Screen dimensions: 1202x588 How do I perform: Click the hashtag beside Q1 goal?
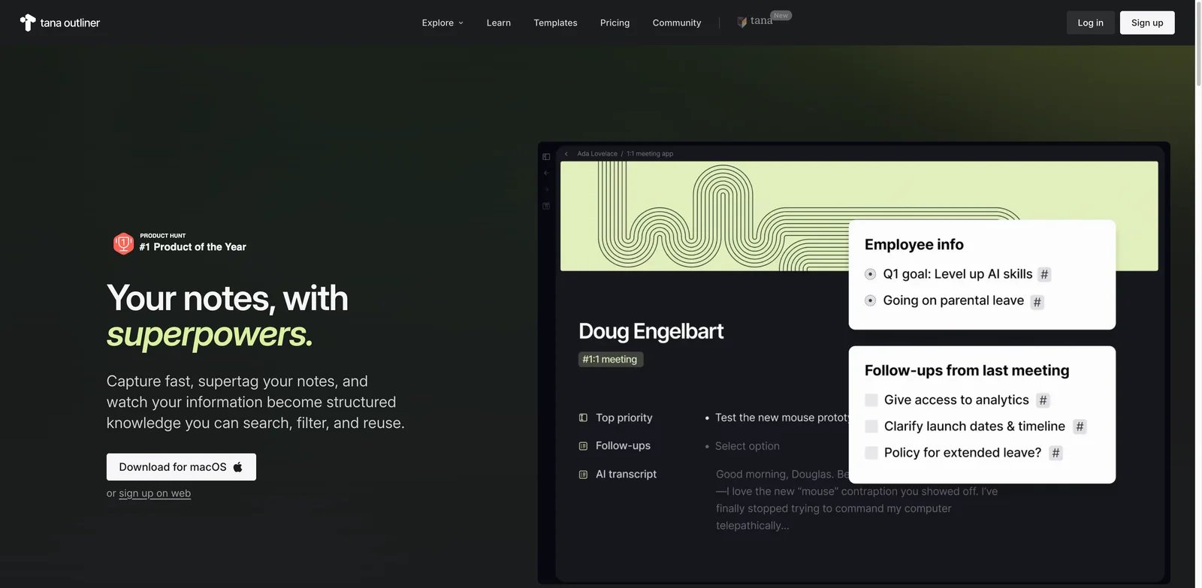(1044, 275)
